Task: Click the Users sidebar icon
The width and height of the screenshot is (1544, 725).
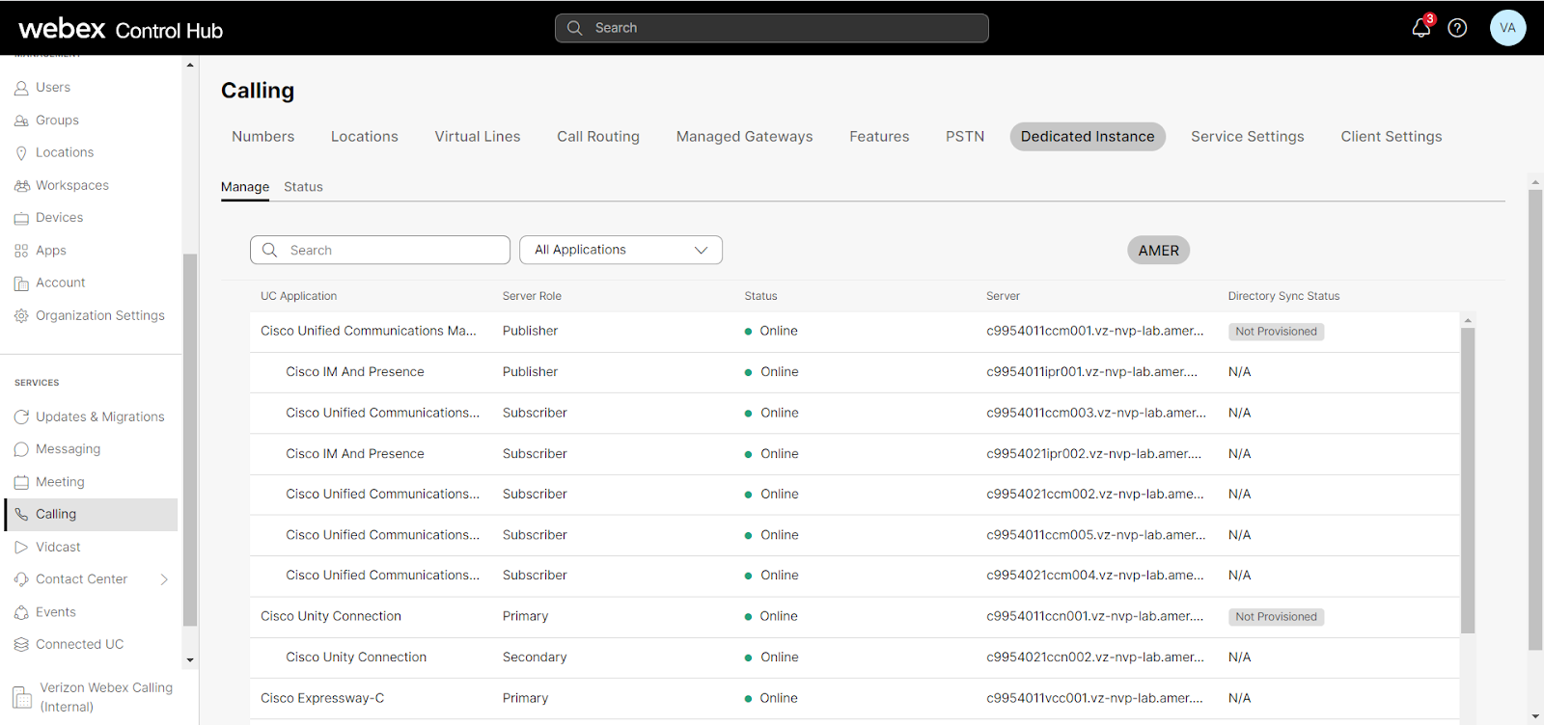Action: coord(21,88)
